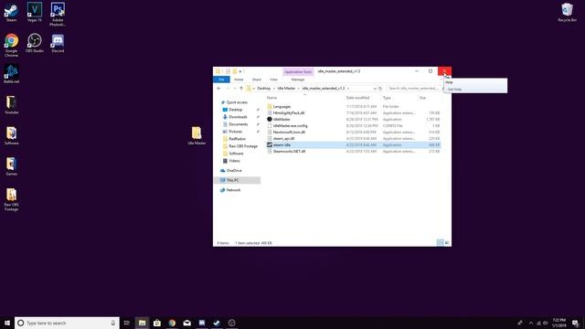Viewport: 585px width, 329px height.
Task: Click the File Explorer taskbar icon
Action: [142, 323]
